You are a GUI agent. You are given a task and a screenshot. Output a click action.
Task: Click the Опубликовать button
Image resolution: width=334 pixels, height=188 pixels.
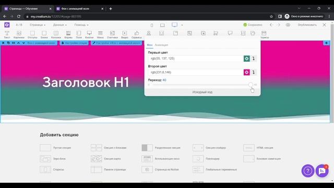click(x=307, y=25)
